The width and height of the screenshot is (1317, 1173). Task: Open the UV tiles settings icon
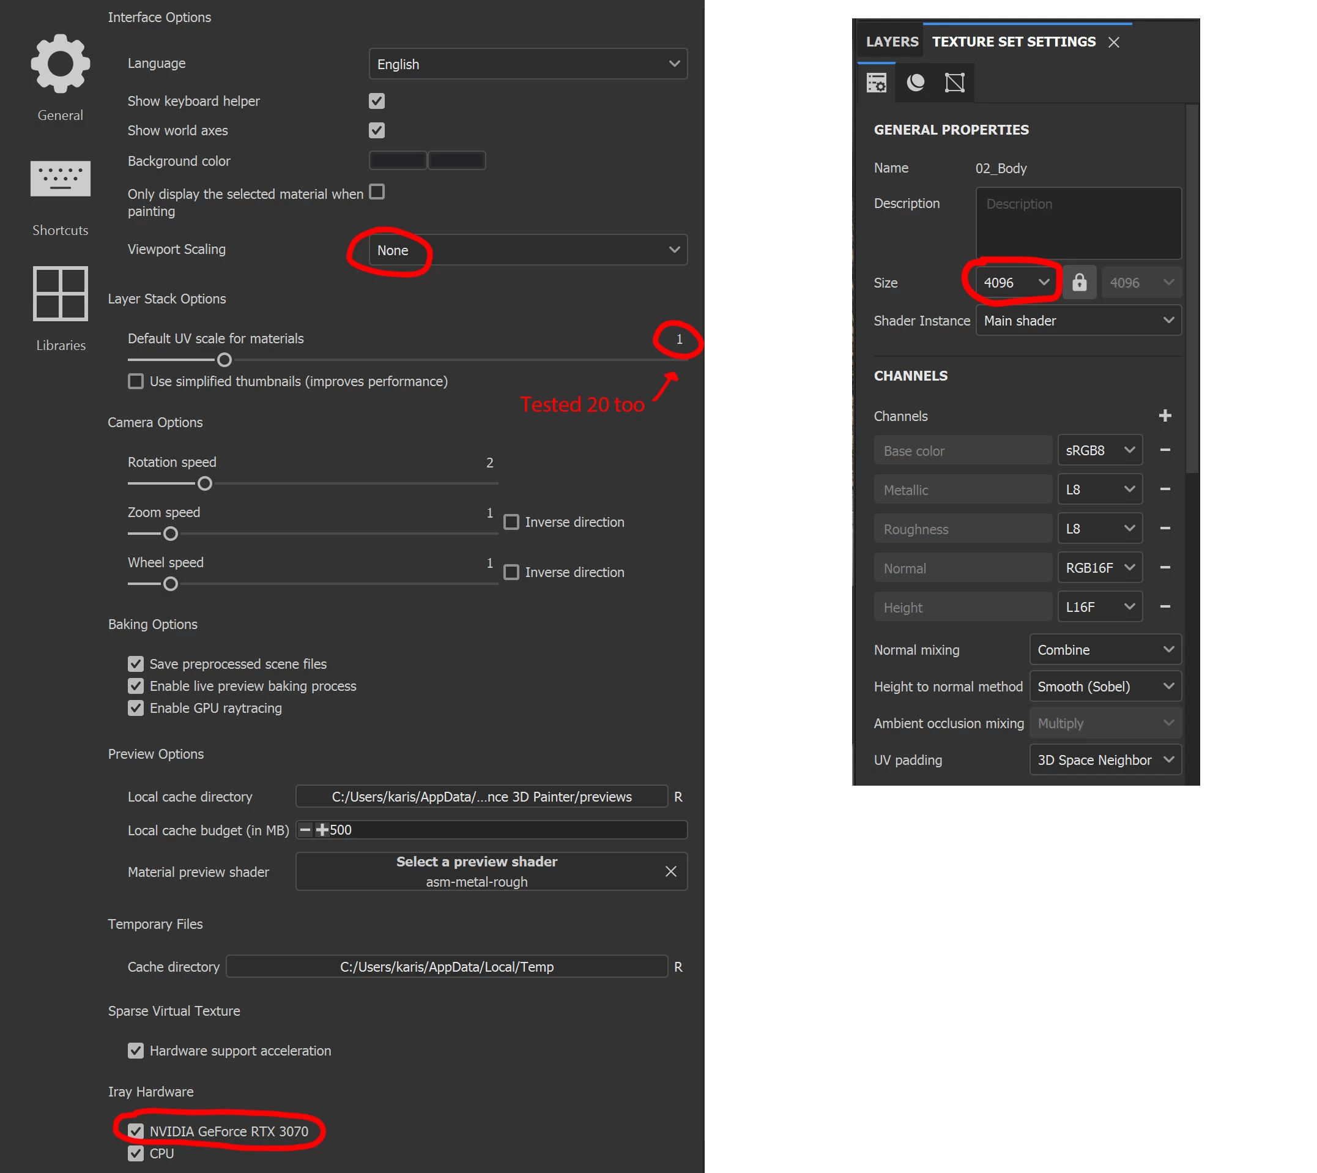point(954,83)
